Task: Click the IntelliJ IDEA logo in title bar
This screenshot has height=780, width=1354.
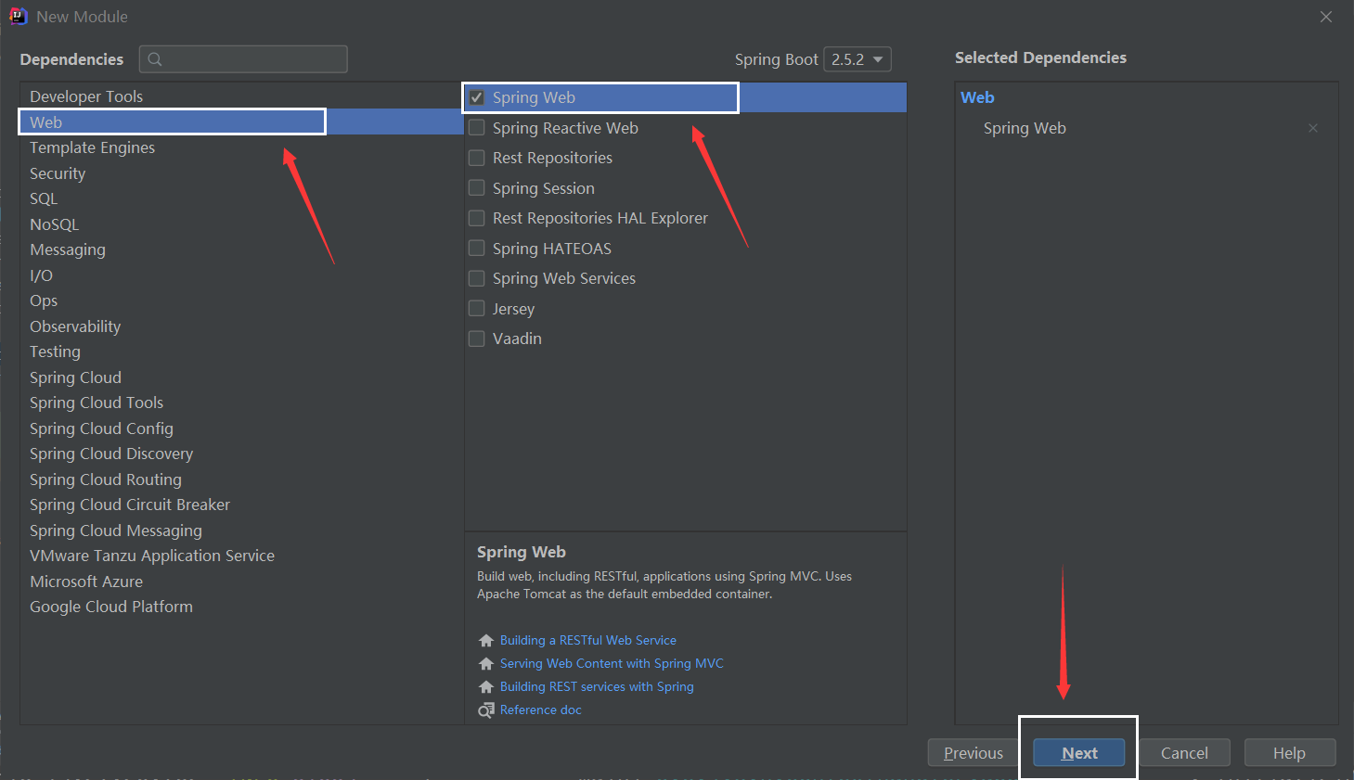Action: (18, 16)
